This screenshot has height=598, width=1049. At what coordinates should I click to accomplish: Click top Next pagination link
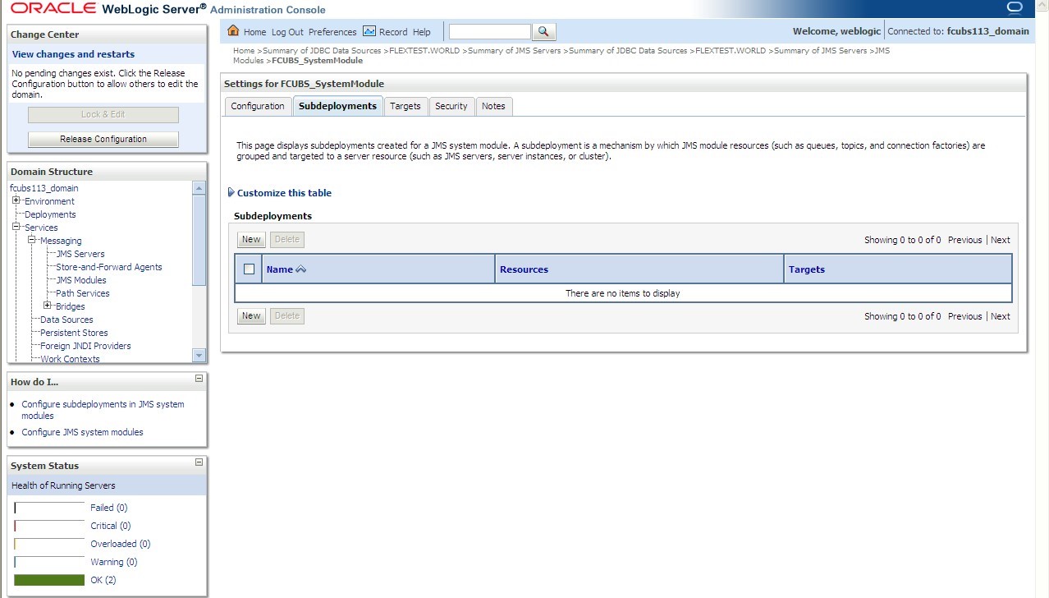point(1001,240)
